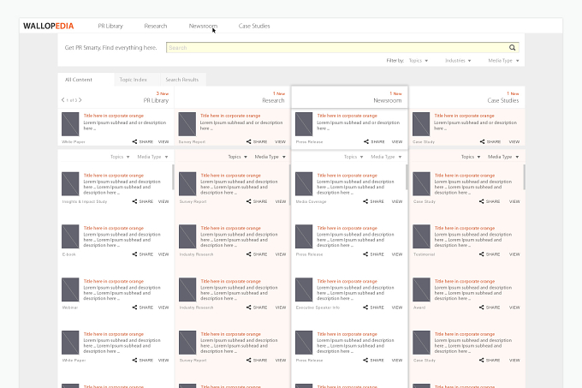Click the orange title of Media Coverage item

click(x=347, y=176)
